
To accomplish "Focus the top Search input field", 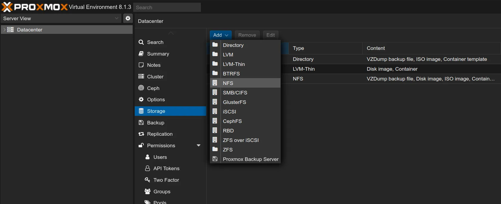I will coord(167,7).
